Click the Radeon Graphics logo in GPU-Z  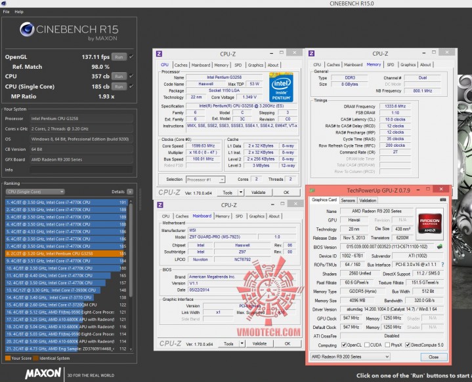[x=430, y=224]
